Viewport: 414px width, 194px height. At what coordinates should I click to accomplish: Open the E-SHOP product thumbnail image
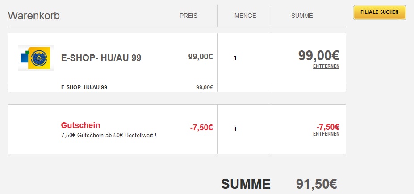coord(36,58)
